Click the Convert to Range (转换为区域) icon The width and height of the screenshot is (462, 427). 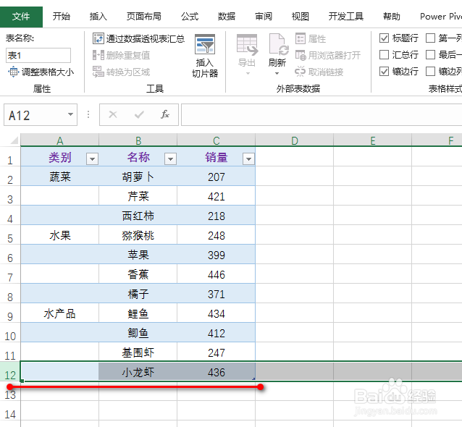[x=98, y=72]
